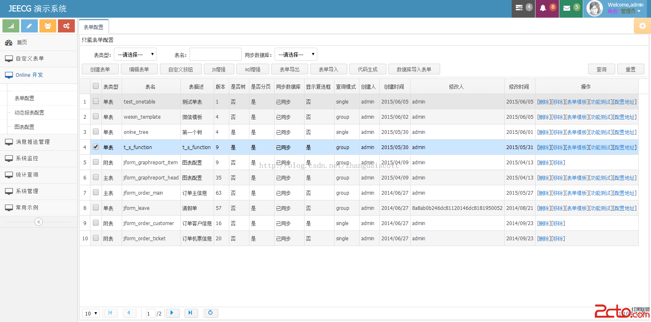
Task: Click the page number input field
Action: (x=151, y=313)
